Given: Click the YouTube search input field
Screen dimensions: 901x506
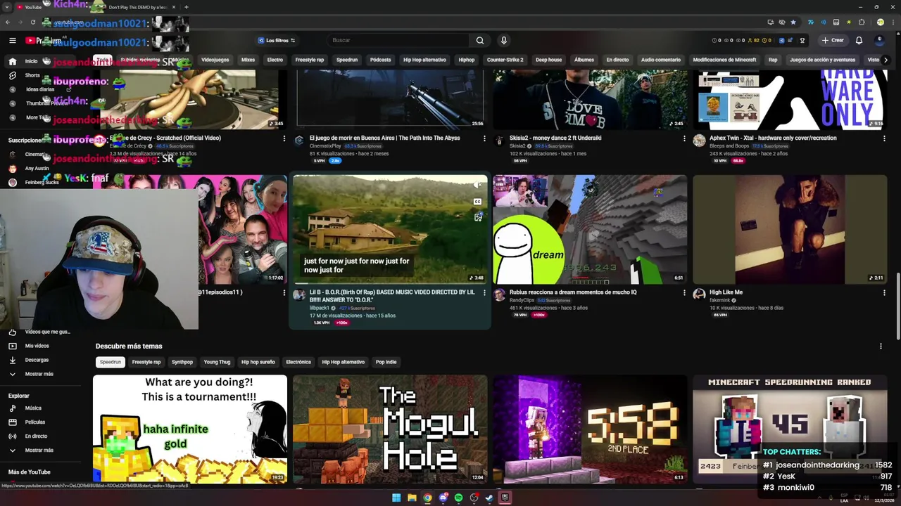Looking at the screenshot, I should pyautogui.click(x=398, y=40).
